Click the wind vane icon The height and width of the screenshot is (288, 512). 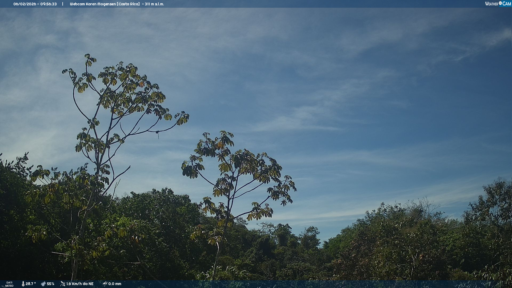63,284
